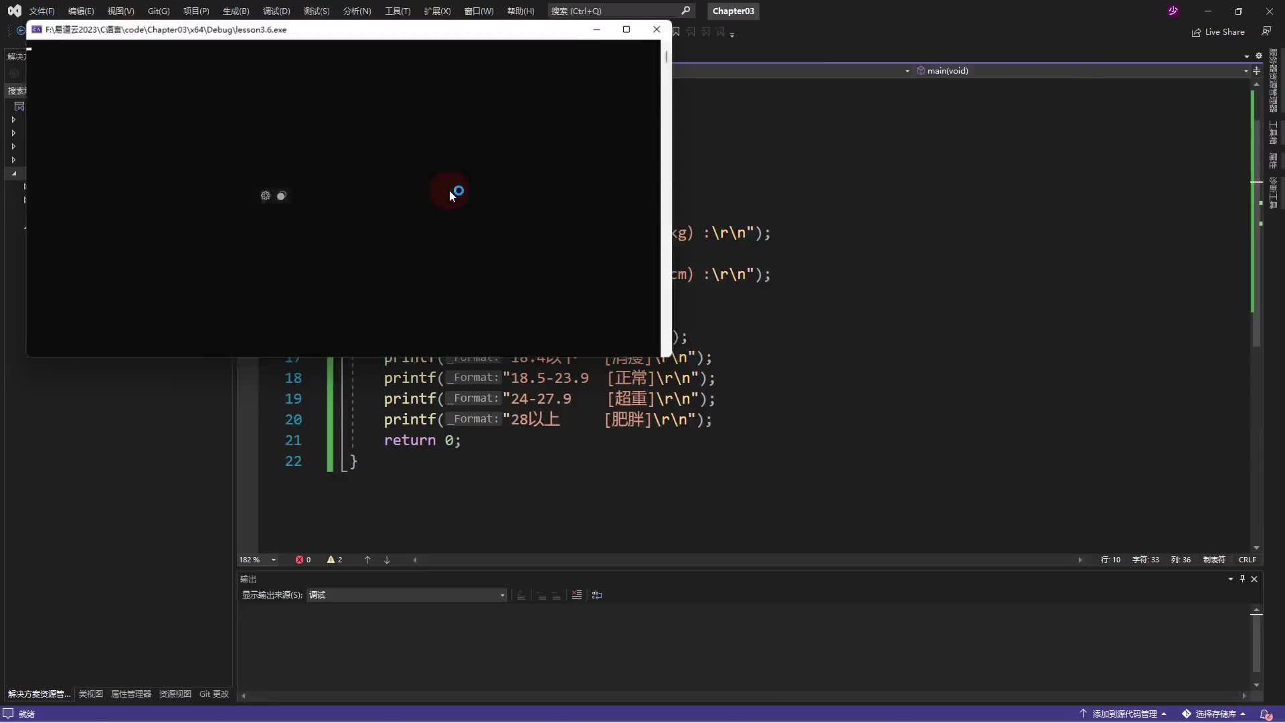This screenshot has height=723, width=1285.
Task: Open the 编辑(E) menu
Action: [81, 11]
